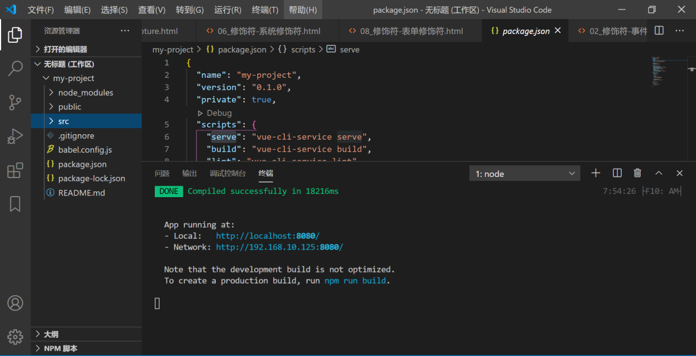Open babel.config.js in explorer
696x356 pixels.
(86, 150)
